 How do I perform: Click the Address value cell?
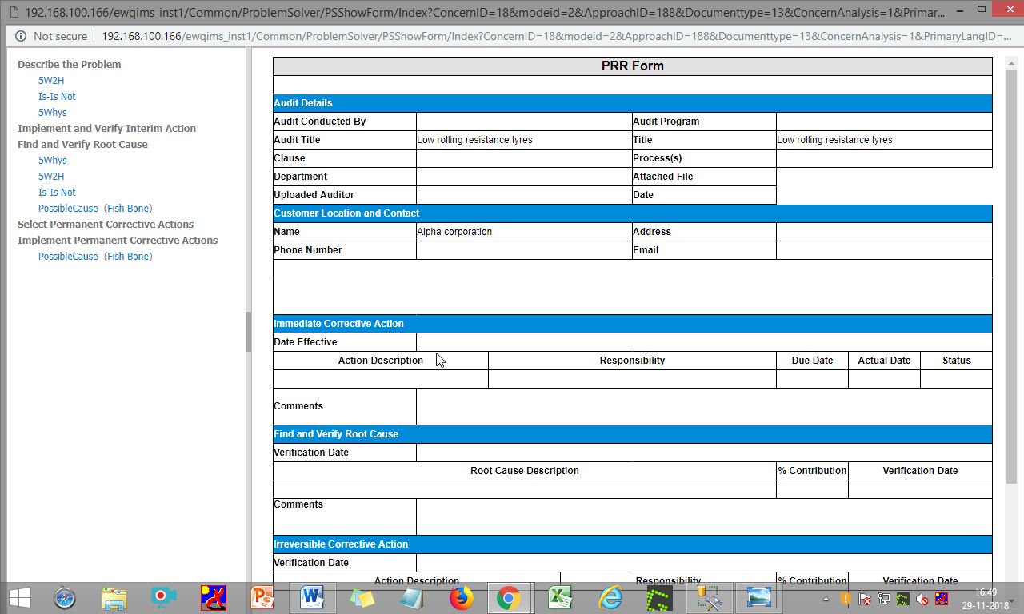[x=884, y=232]
